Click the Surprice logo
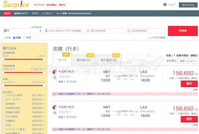 pyautogui.click(x=16, y=5)
